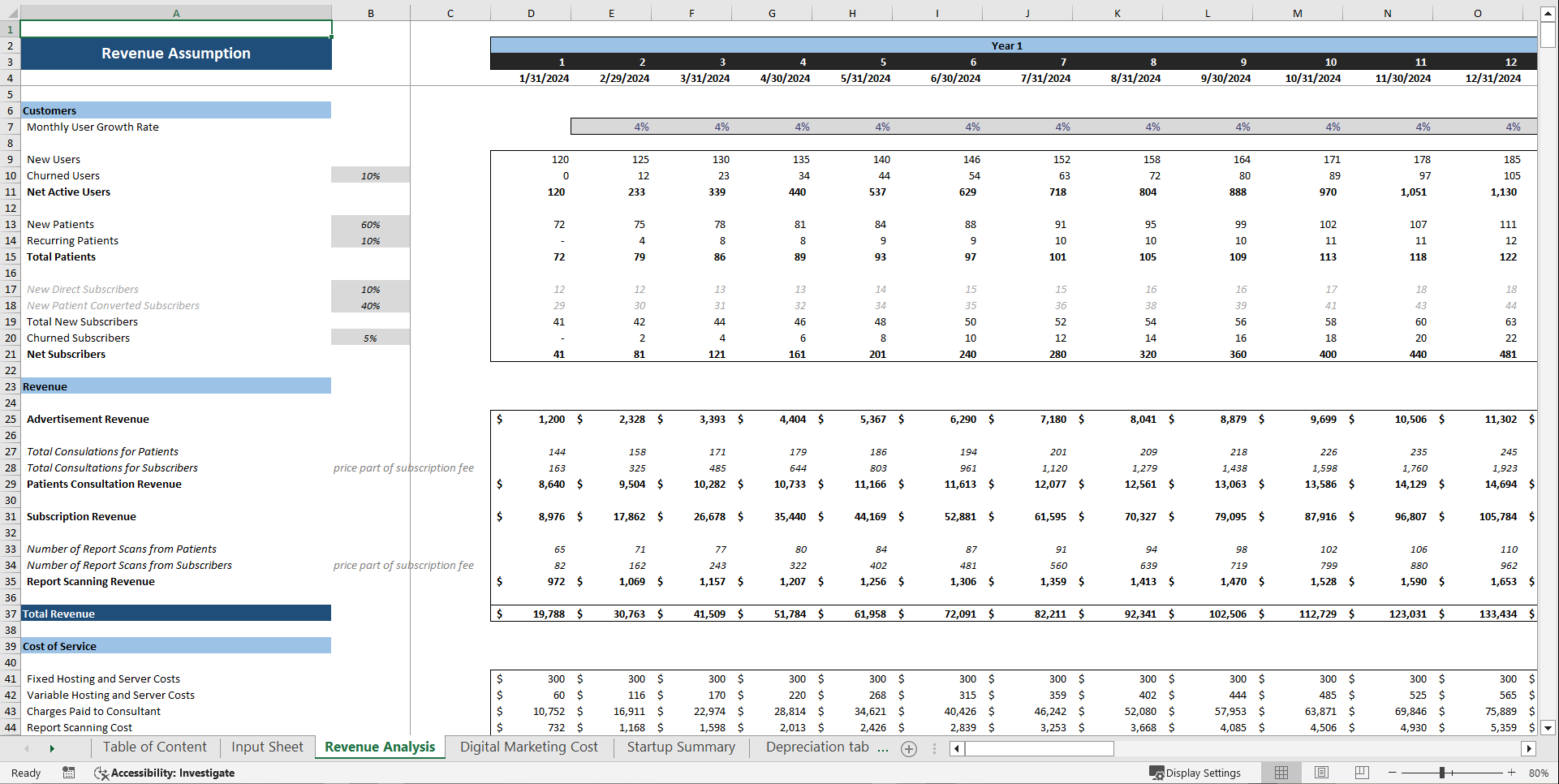The height and width of the screenshot is (784, 1559).
Task: Select the Startup Summary tab
Action: pyautogui.click(x=681, y=747)
